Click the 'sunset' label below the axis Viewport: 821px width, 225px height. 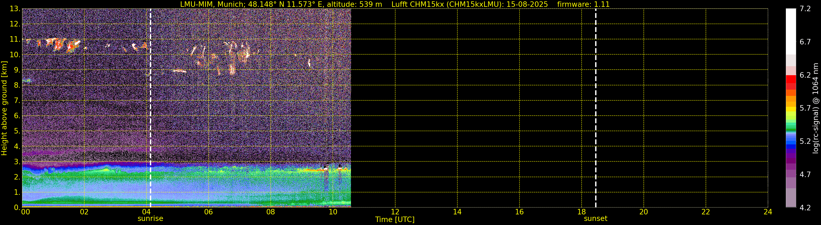596,219
